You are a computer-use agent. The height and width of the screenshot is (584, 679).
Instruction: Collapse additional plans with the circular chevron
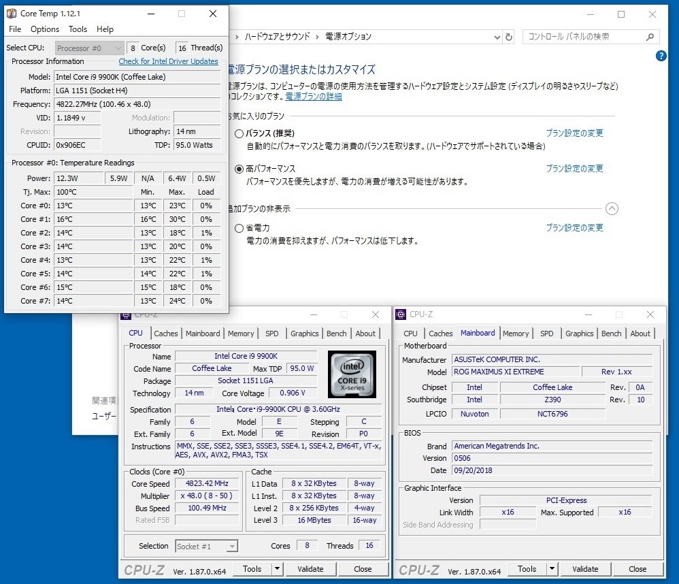pos(612,209)
